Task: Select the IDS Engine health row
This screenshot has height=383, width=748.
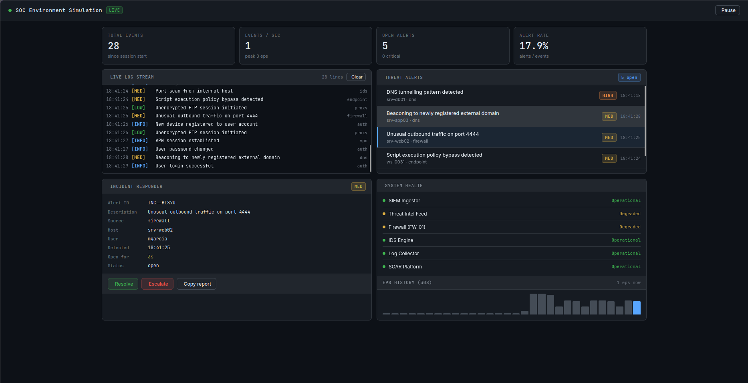Action: pyautogui.click(x=511, y=240)
